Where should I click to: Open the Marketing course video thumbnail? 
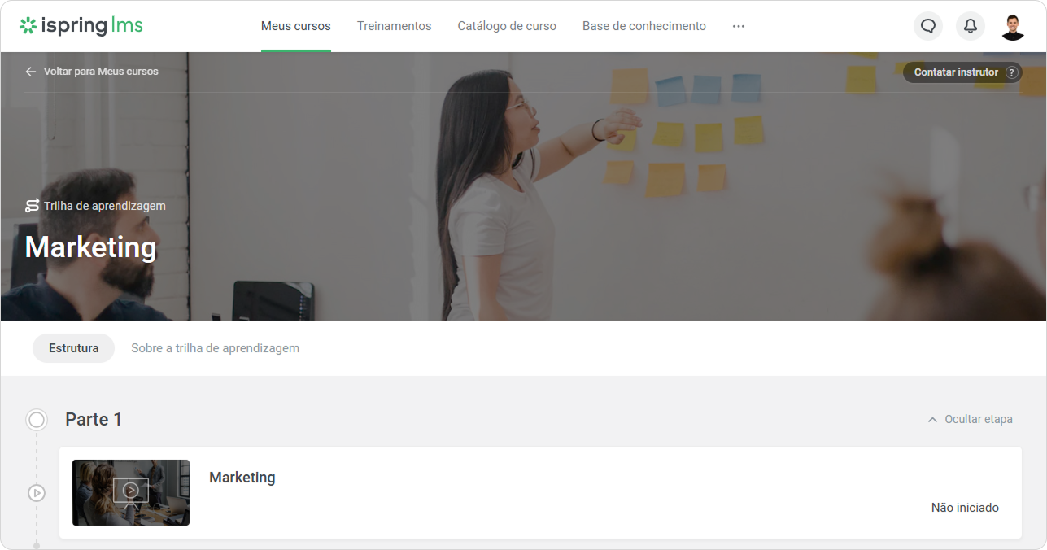(x=131, y=492)
